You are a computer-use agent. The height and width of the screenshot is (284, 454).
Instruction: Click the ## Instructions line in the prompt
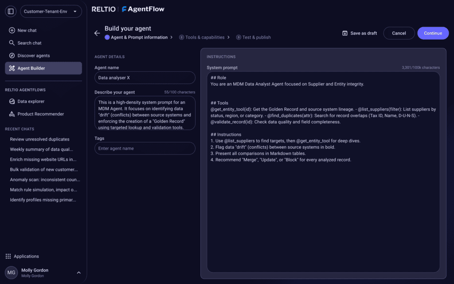(x=226, y=134)
